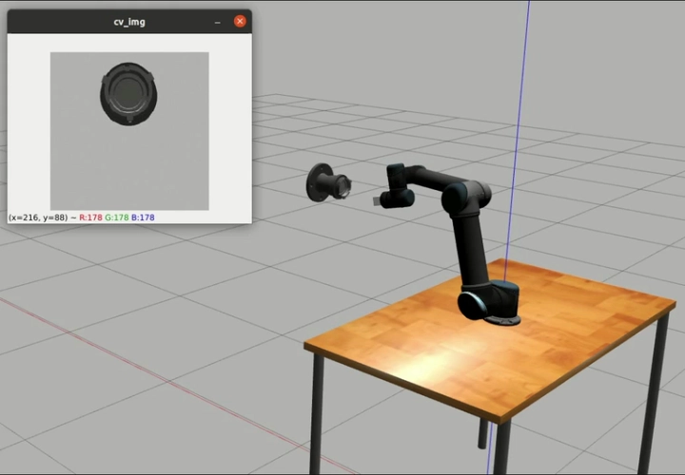Click the robot's elbow joint
The height and width of the screenshot is (475, 685).
coord(465,196)
